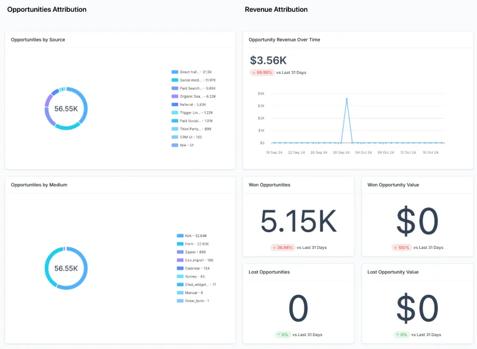Select the 'Csv_import - 186' legend entry

pyautogui.click(x=195, y=260)
